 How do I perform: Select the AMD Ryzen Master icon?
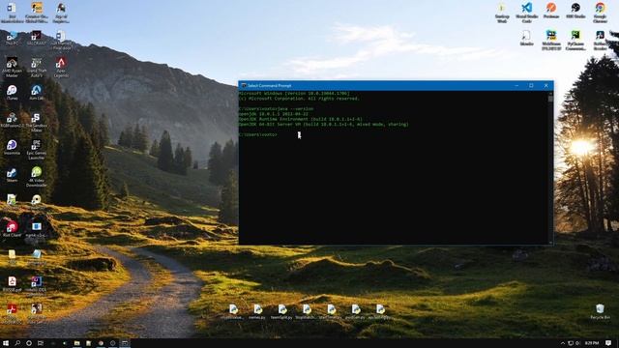click(x=12, y=67)
